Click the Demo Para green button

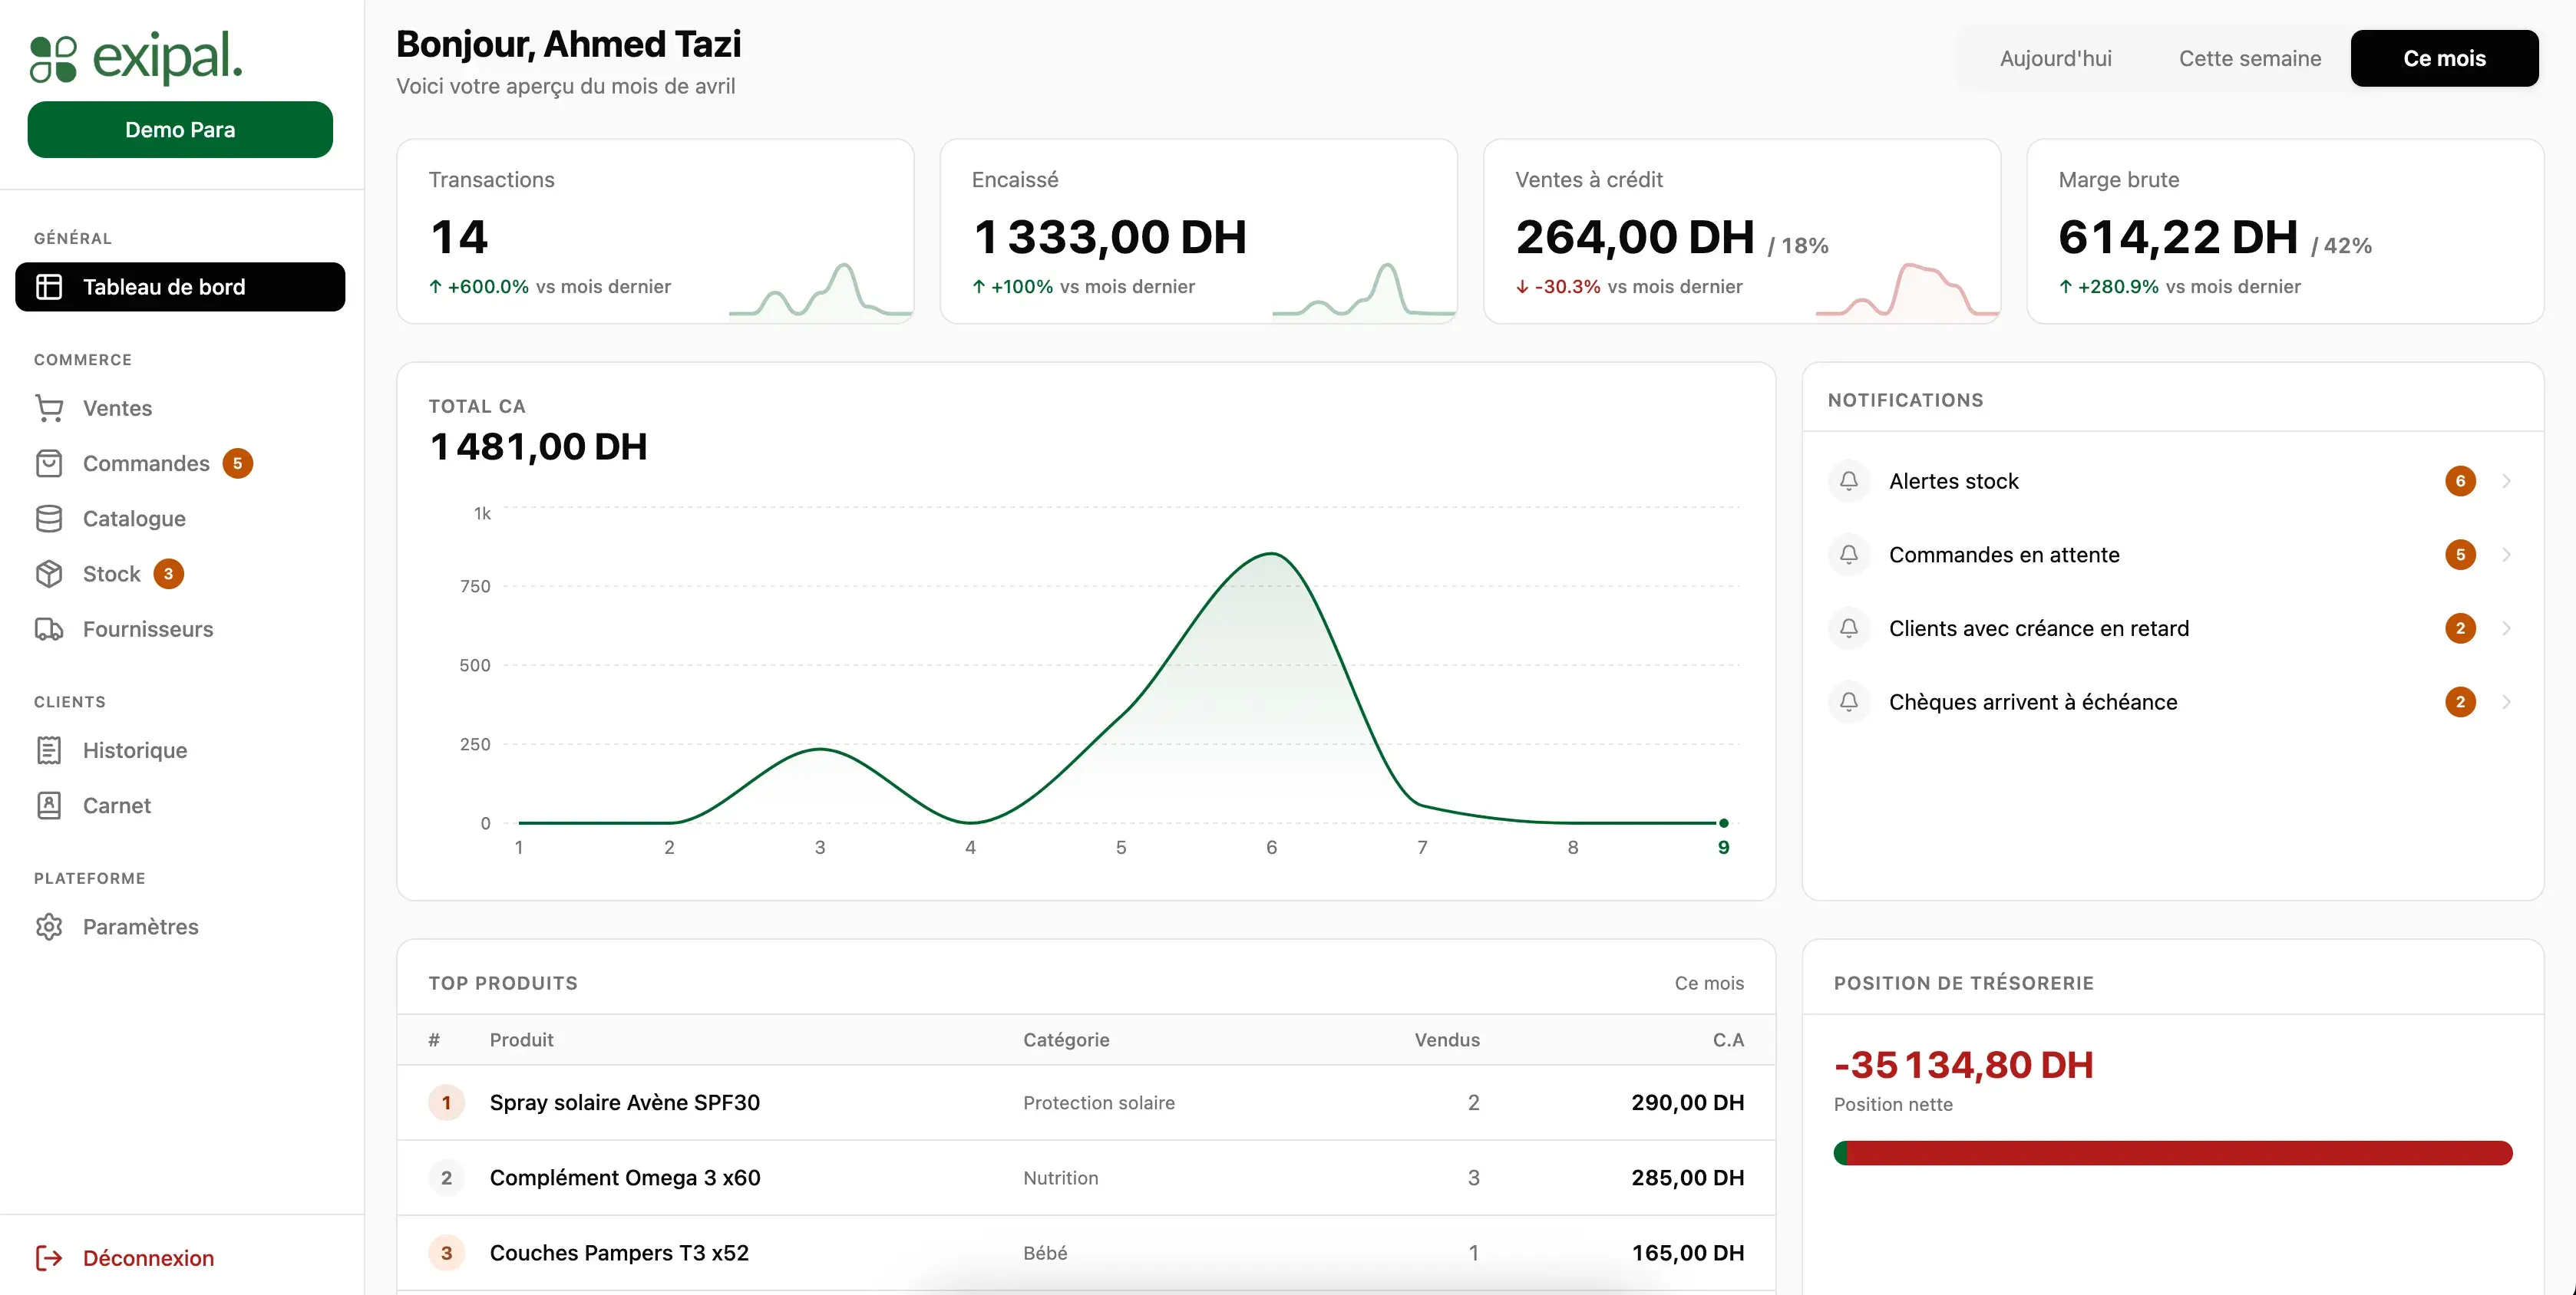pos(180,129)
